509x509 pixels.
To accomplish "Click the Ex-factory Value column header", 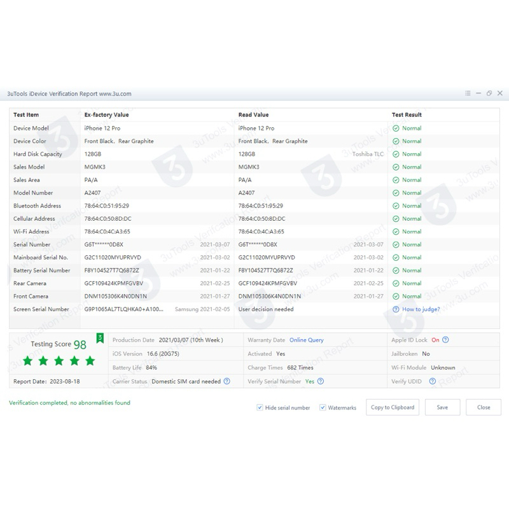I will [106, 115].
